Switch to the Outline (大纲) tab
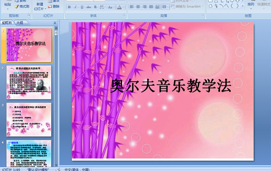Screen dimensions: 271x171 [x=20, y=23]
